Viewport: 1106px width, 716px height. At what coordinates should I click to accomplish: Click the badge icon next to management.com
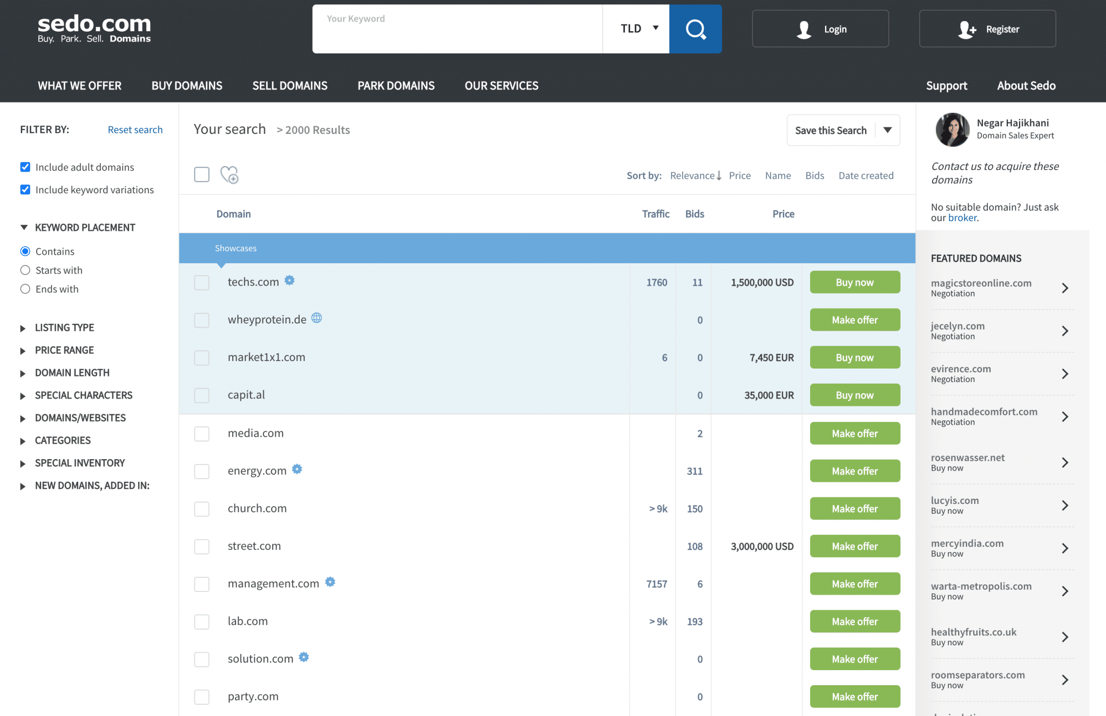click(x=330, y=582)
